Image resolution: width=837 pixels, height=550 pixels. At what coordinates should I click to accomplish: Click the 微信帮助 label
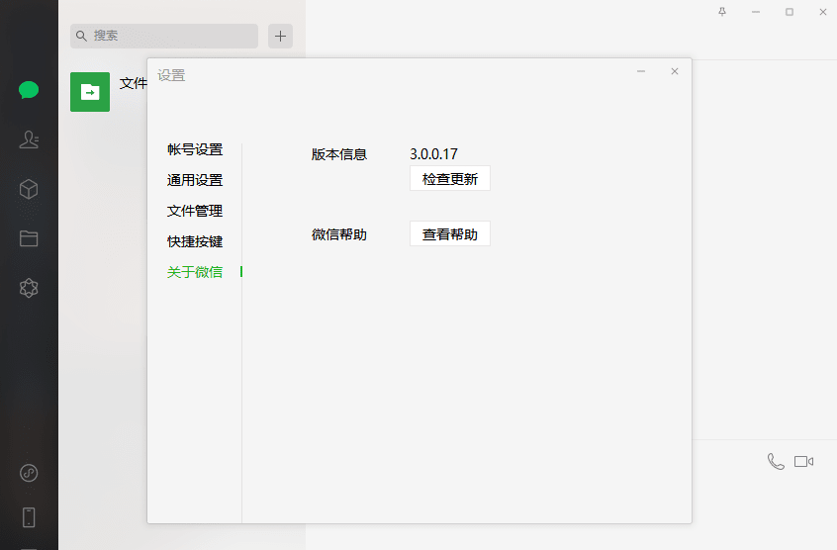339,234
